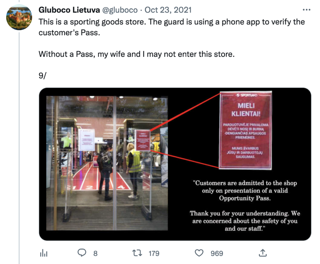Screen dimensions: 320x264
Task: Click the 969 likes count
Action: pyautogui.click(x=217, y=253)
